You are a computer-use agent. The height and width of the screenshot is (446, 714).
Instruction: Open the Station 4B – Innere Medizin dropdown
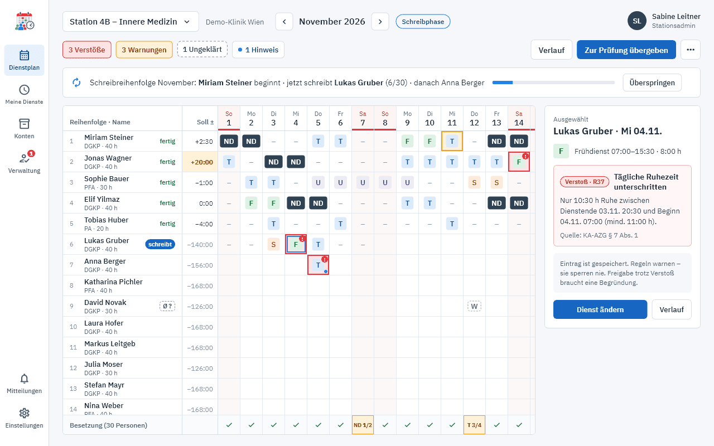point(131,22)
